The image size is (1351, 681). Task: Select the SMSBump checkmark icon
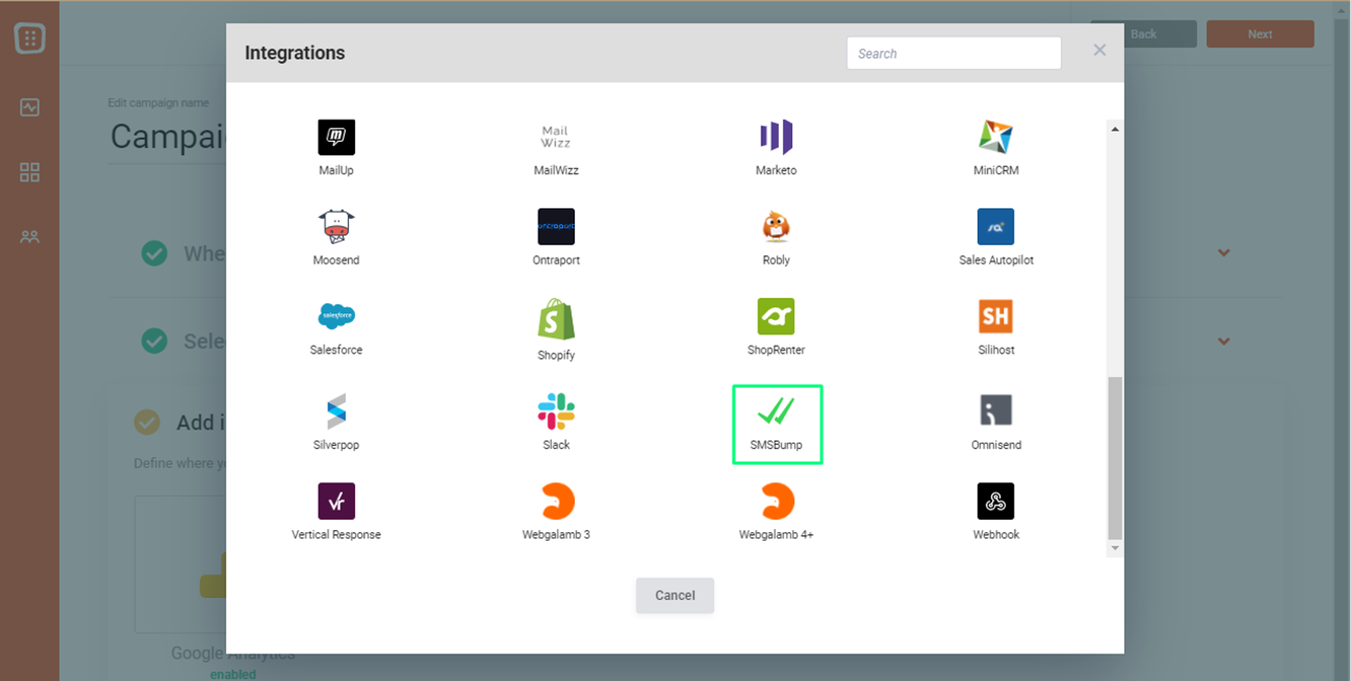[x=776, y=411]
